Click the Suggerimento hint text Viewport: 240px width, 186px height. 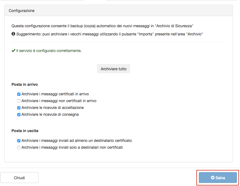point(110,34)
